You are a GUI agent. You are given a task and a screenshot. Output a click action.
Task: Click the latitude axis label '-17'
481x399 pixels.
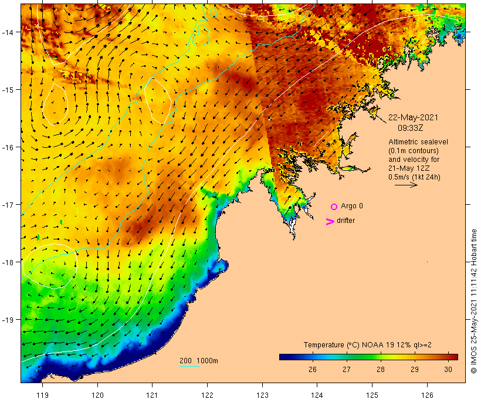click(8, 204)
